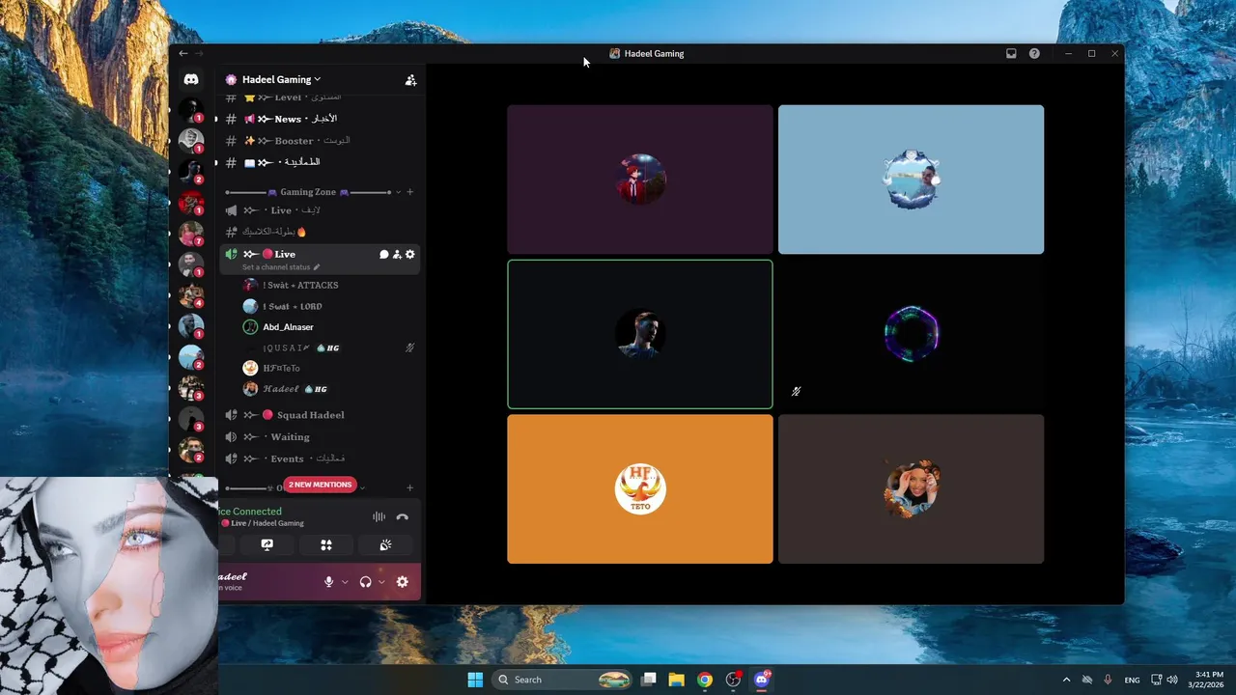
Task: Start an activity from the activities button
Action: tap(326, 545)
